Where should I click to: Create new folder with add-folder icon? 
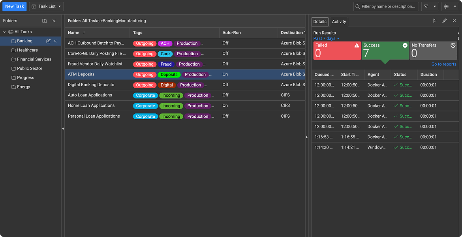click(44, 21)
